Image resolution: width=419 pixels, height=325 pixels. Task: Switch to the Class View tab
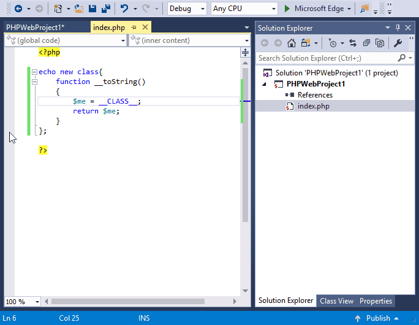pos(336,301)
